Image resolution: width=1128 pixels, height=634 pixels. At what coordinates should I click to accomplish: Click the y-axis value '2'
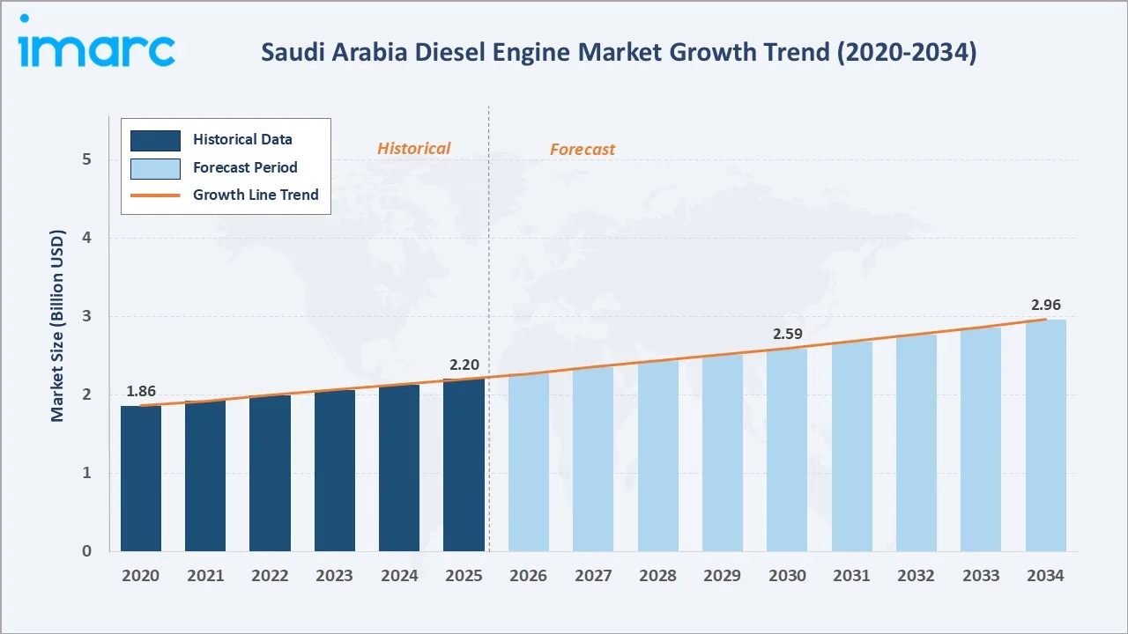click(x=86, y=395)
